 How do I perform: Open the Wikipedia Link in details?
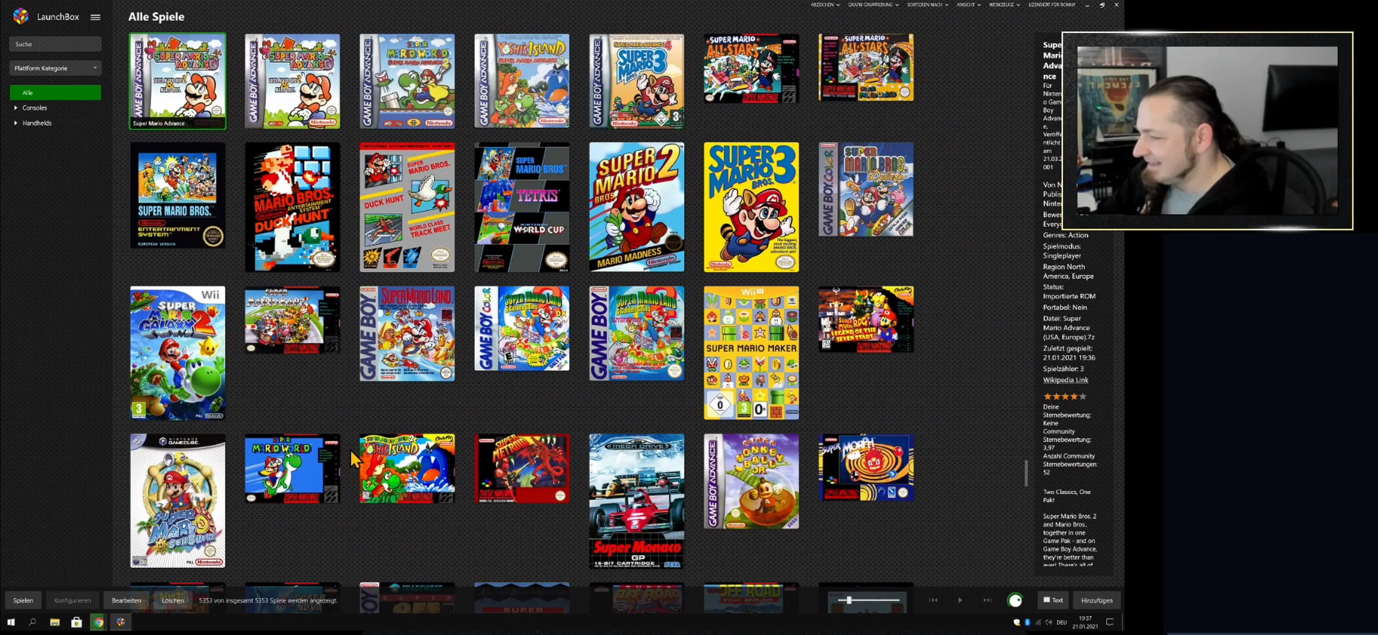point(1065,379)
